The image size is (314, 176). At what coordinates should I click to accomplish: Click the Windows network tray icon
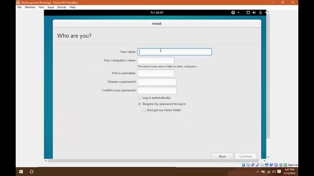(269, 172)
